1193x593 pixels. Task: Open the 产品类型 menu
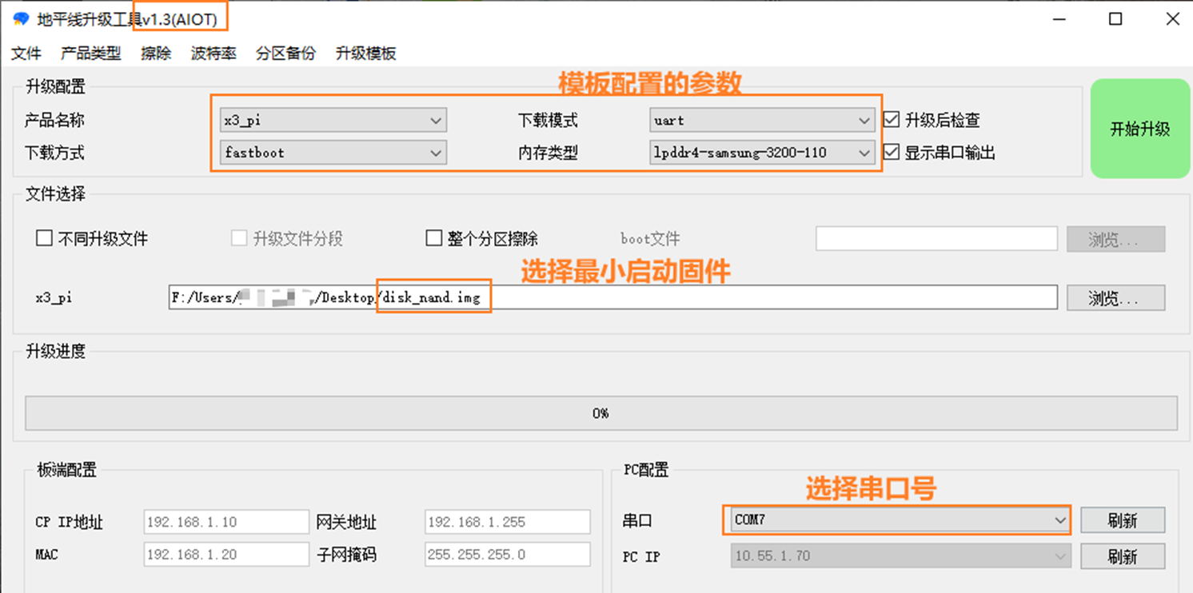point(91,54)
